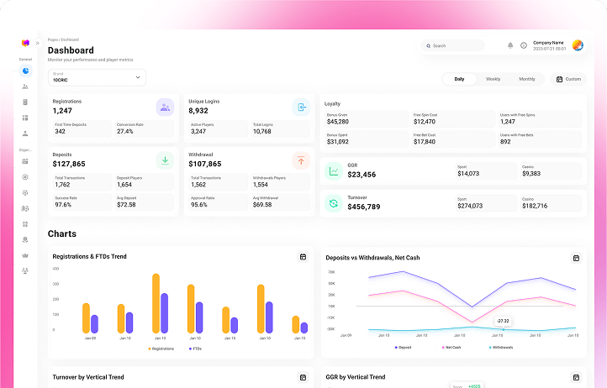Click the notification bell icon

(x=510, y=45)
